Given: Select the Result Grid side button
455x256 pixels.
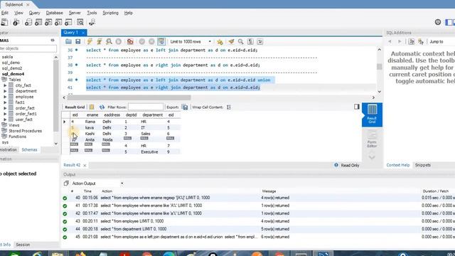Looking at the screenshot, I should [x=372, y=114].
